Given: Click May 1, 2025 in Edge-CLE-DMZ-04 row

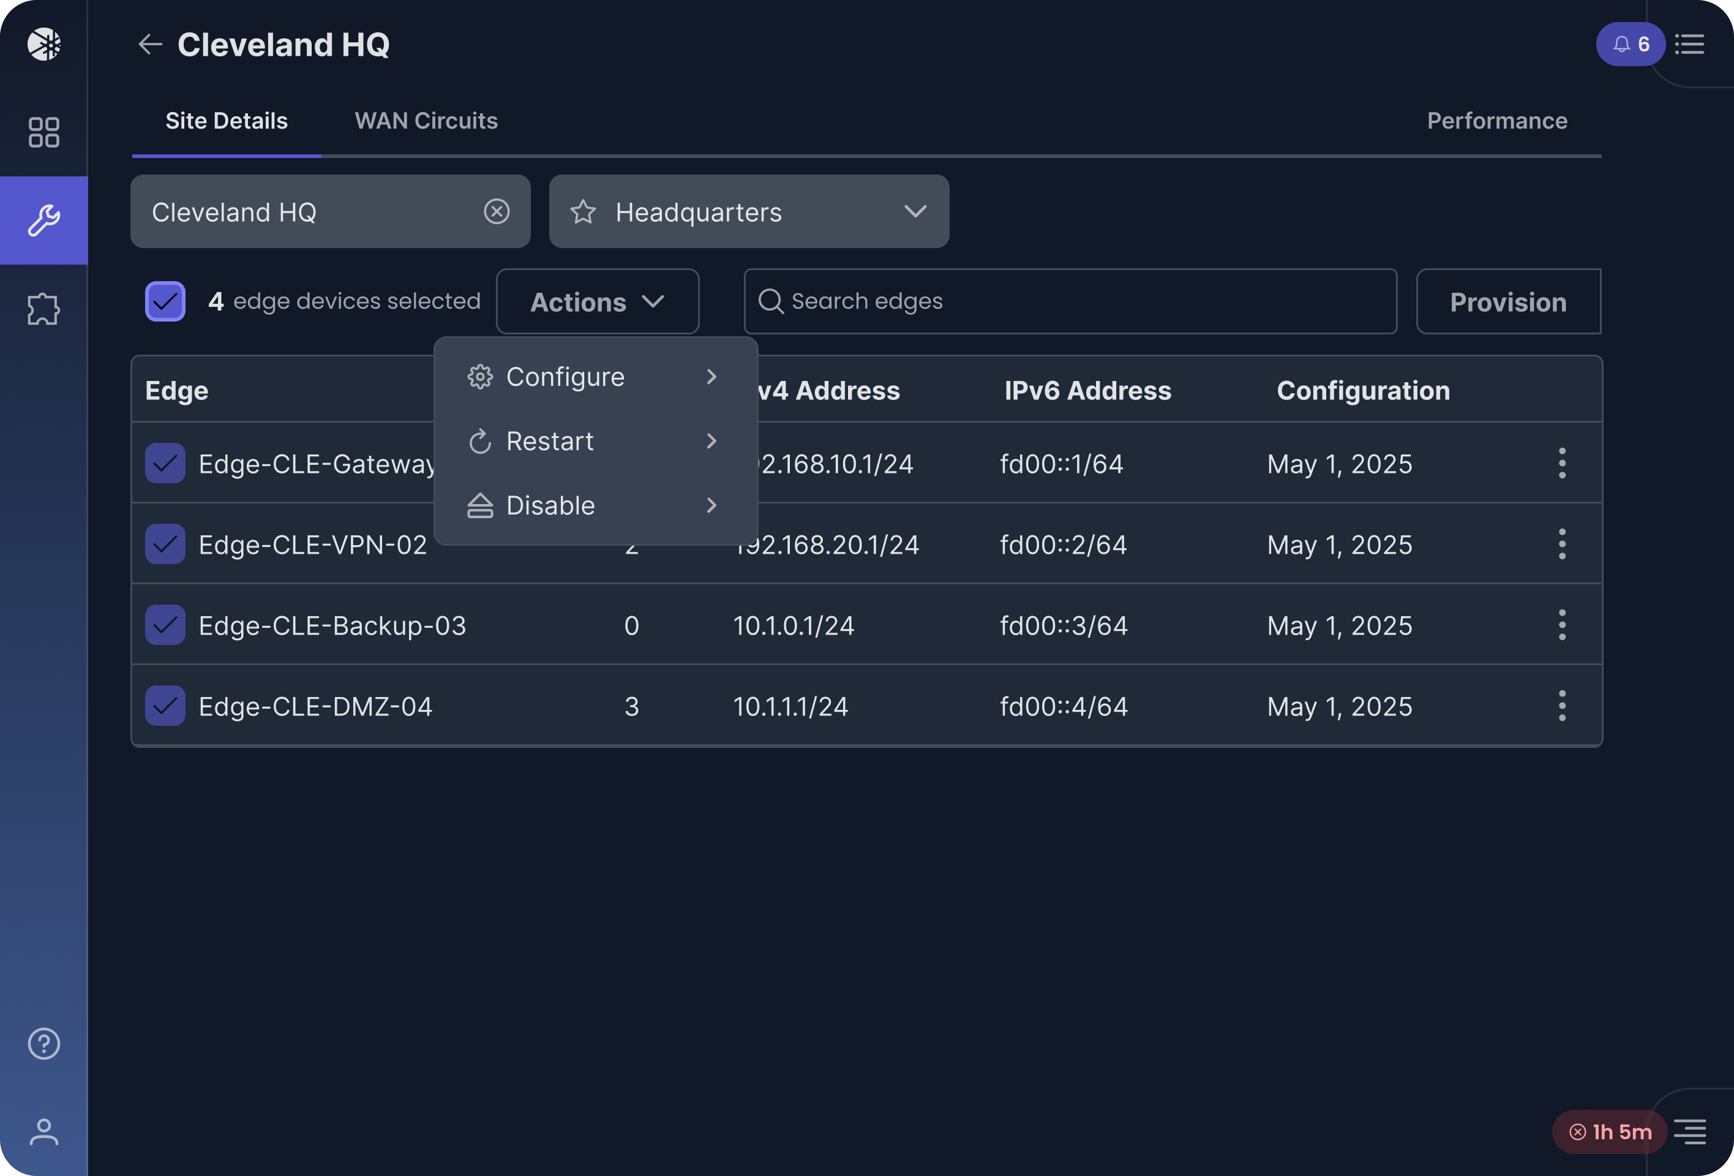Looking at the screenshot, I should tap(1339, 706).
